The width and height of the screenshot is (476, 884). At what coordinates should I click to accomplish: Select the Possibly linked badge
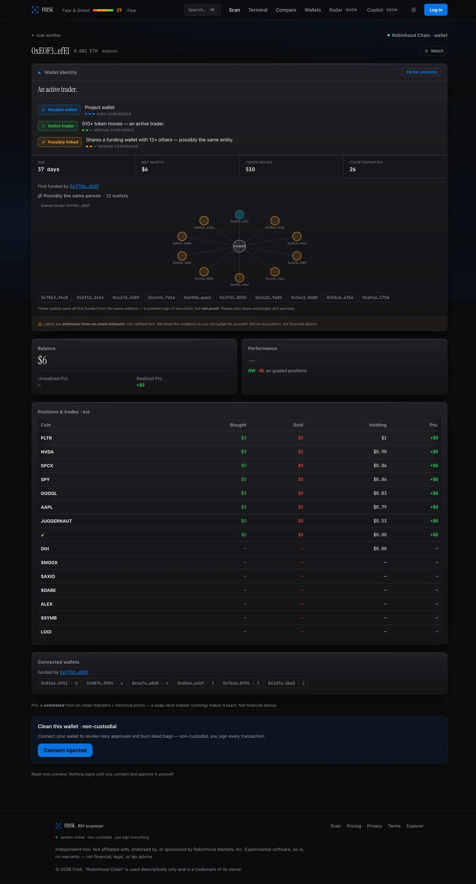60,142
